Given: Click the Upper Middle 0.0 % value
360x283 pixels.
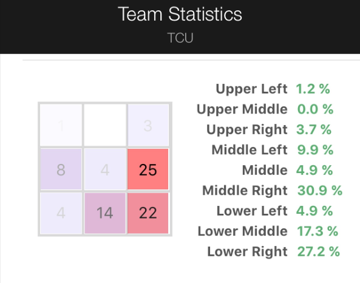Looking at the screenshot, I should pyautogui.click(x=315, y=109).
